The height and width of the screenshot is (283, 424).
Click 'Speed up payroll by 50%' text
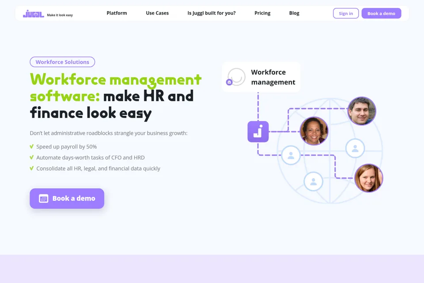(67, 146)
